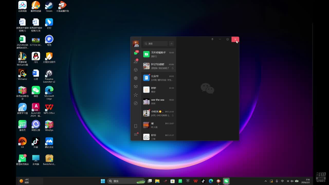Screen dimensions: 329x185
Task: Open the WeChat Chats tab icon
Action: tap(136, 53)
